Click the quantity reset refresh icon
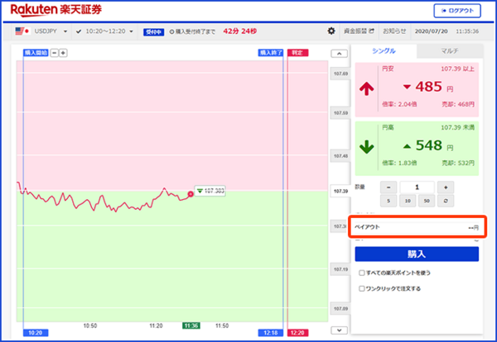Screen dimensions: 497x342 pos(445,201)
